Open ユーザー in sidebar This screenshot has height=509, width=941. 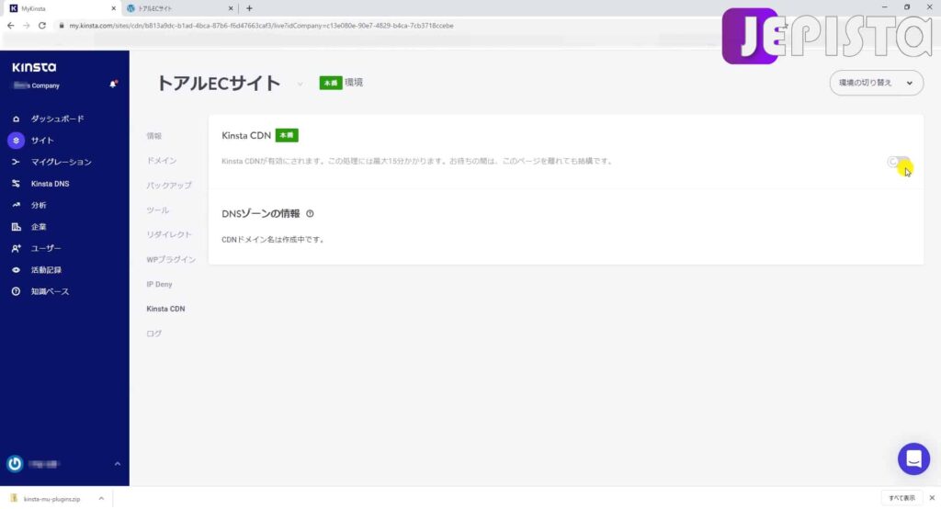[x=46, y=248]
